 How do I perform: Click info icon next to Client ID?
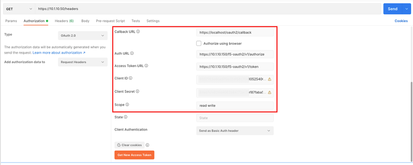click(131, 78)
